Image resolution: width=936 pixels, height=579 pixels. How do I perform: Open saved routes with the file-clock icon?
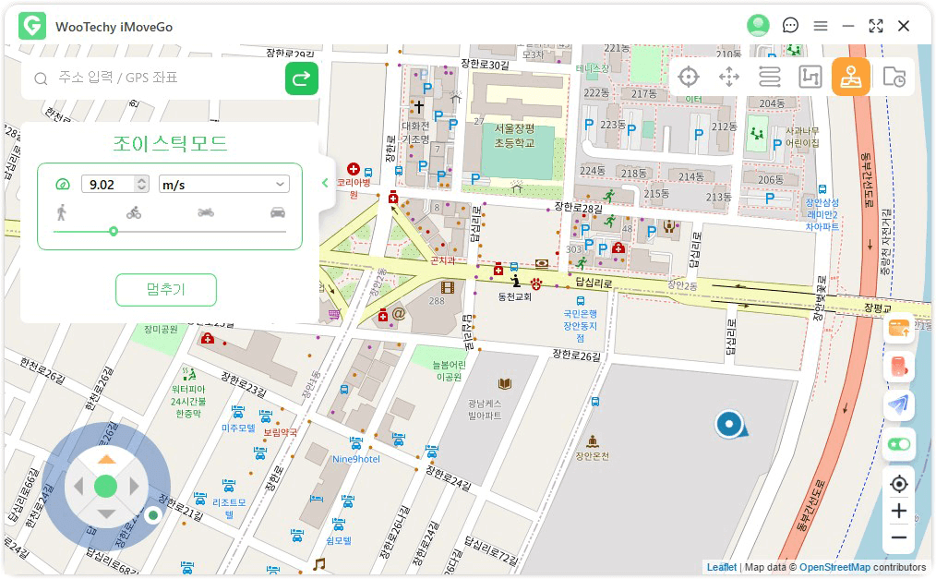pyautogui.click(x=892, y=76)
